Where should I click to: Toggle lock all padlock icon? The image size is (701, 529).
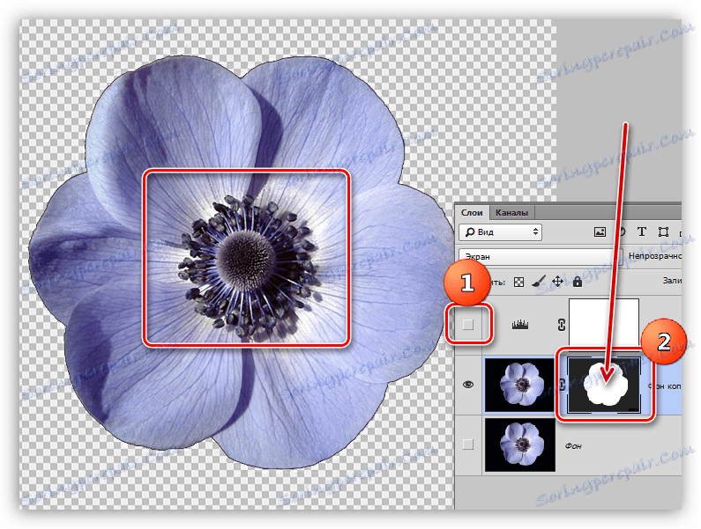[578, 282]
